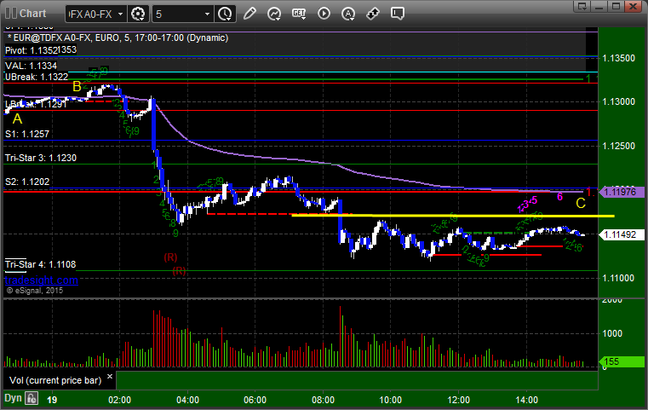Toggle the lock icon beside Dyn
This screenshot has height=410, width=648.
click(x=32, y=398)
